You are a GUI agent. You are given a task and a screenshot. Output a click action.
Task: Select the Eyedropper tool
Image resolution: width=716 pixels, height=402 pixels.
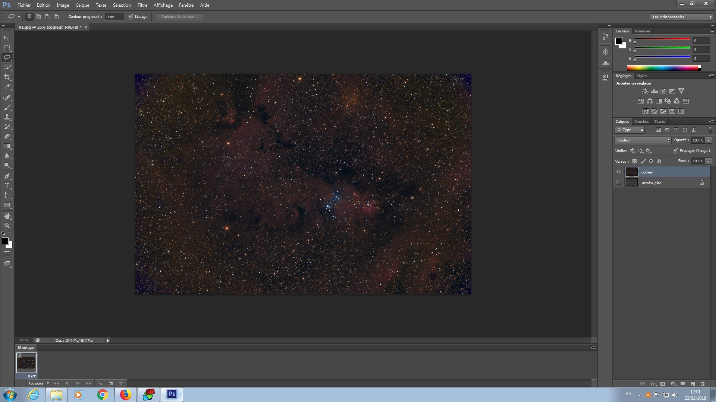tap(7, 87)
